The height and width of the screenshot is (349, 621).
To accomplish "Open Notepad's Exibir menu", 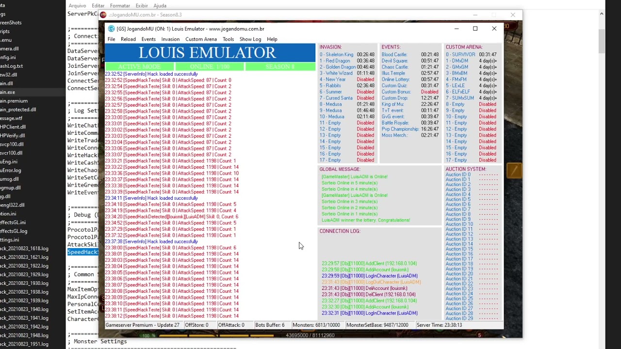I will click(x=142, y=6).
